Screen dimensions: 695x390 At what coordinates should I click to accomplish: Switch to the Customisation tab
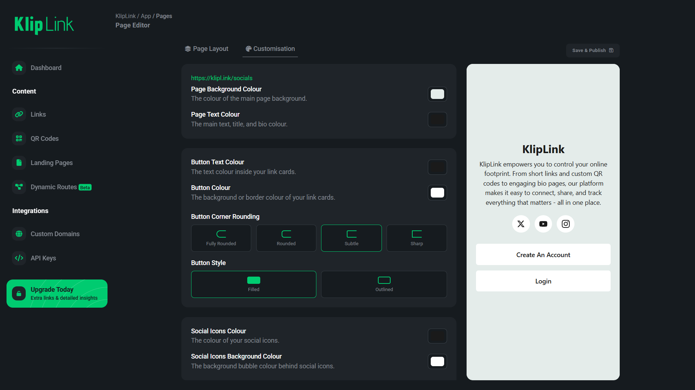(270, 49)
